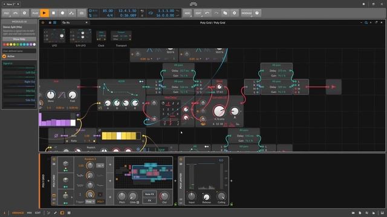Open the ADD menu

coord(187,13)
